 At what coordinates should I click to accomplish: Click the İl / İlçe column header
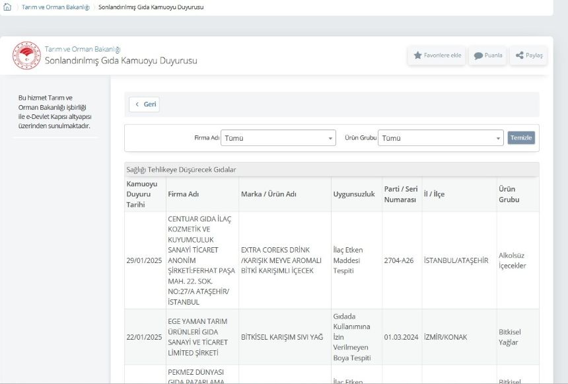pos(459,194)
